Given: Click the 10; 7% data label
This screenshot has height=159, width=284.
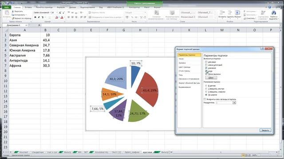Looking at the screenshot, I should click(x=136, y=63).
